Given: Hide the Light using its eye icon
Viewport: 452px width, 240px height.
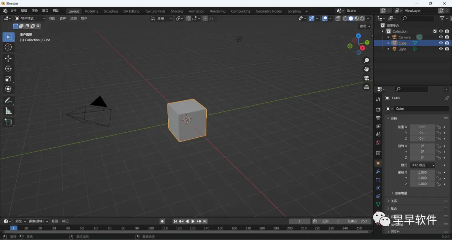Looking at the screenshot, I should click(x=441, y=49).
